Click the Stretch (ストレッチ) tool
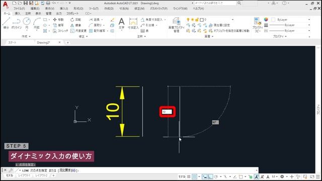This screenshot has height=181, width=322. (60, 31)
